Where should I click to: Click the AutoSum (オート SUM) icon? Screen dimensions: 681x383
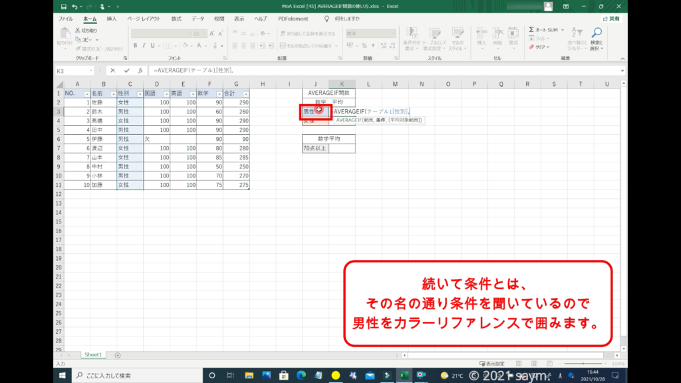(x=532, y=30)
